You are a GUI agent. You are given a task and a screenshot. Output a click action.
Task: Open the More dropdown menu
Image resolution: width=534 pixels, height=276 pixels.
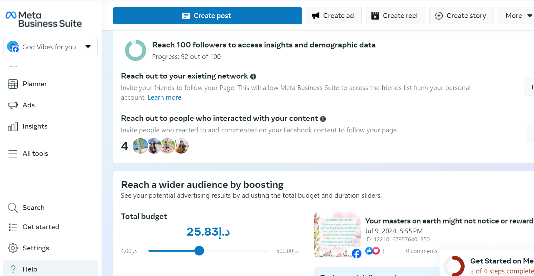pos(516,16)
